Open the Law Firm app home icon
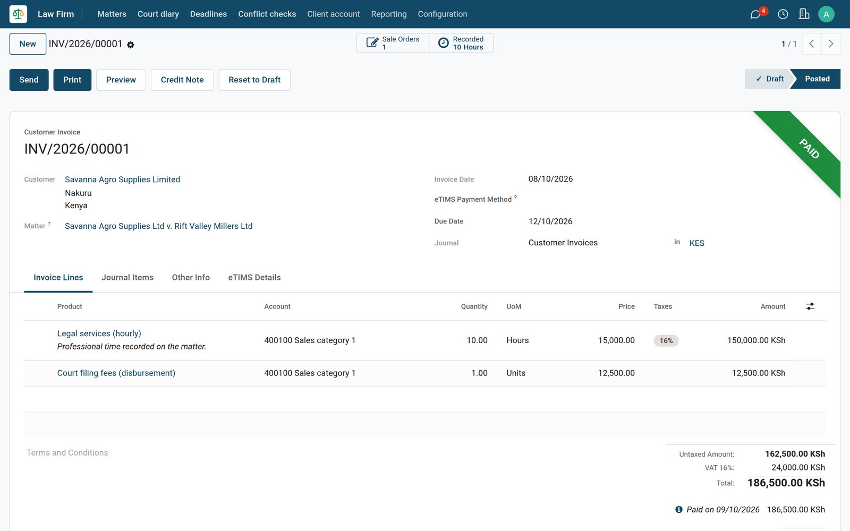 (x=18, y=14)
